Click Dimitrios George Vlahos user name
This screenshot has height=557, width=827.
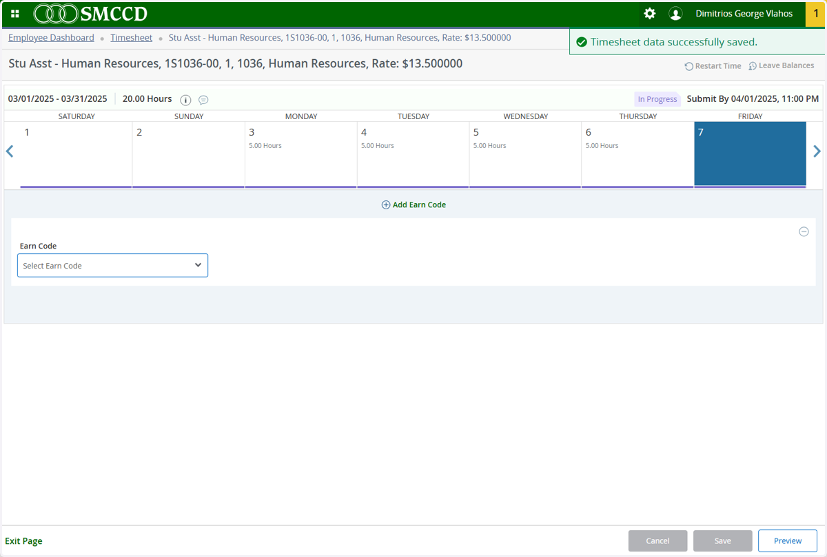744,14
